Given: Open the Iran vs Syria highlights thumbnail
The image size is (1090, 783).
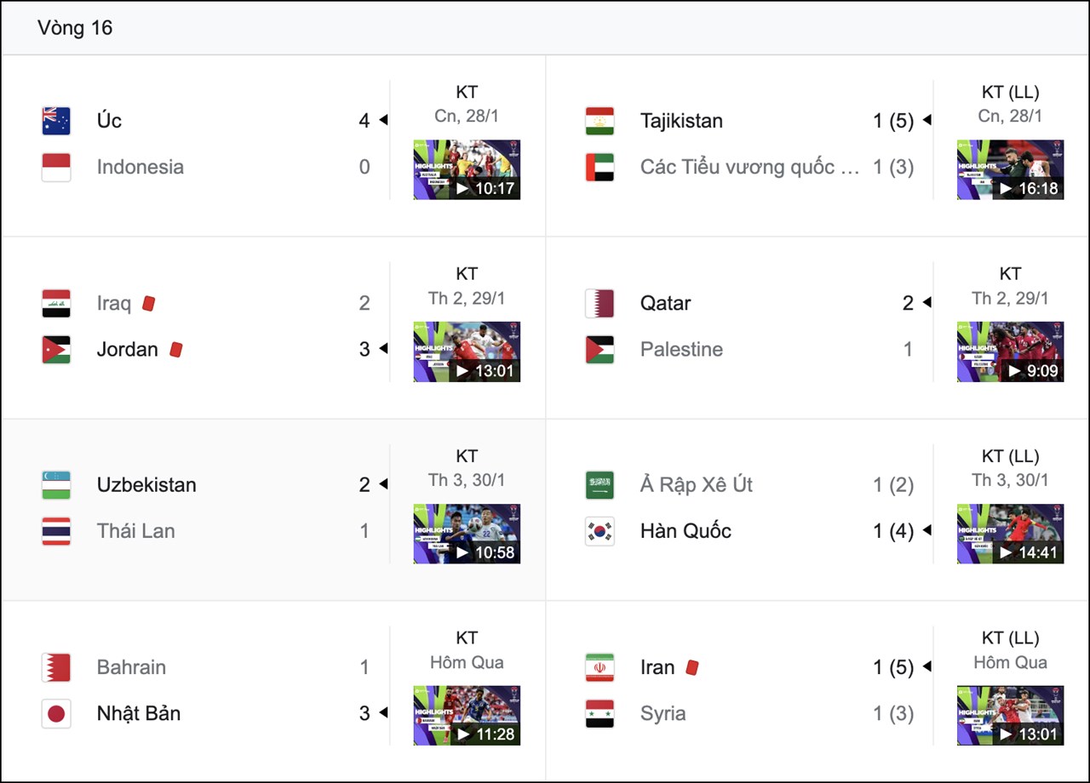Looking at the screenshot, I should [x=1010, y=716].
